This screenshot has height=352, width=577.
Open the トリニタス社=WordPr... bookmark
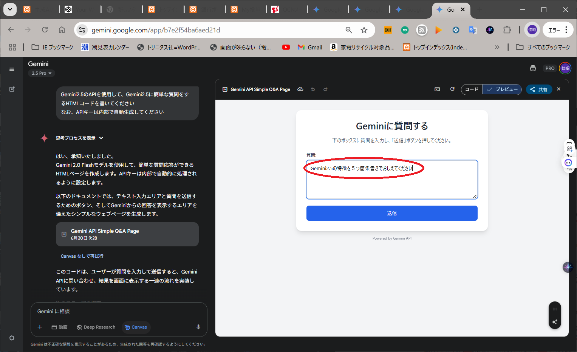tap(169, 47)
